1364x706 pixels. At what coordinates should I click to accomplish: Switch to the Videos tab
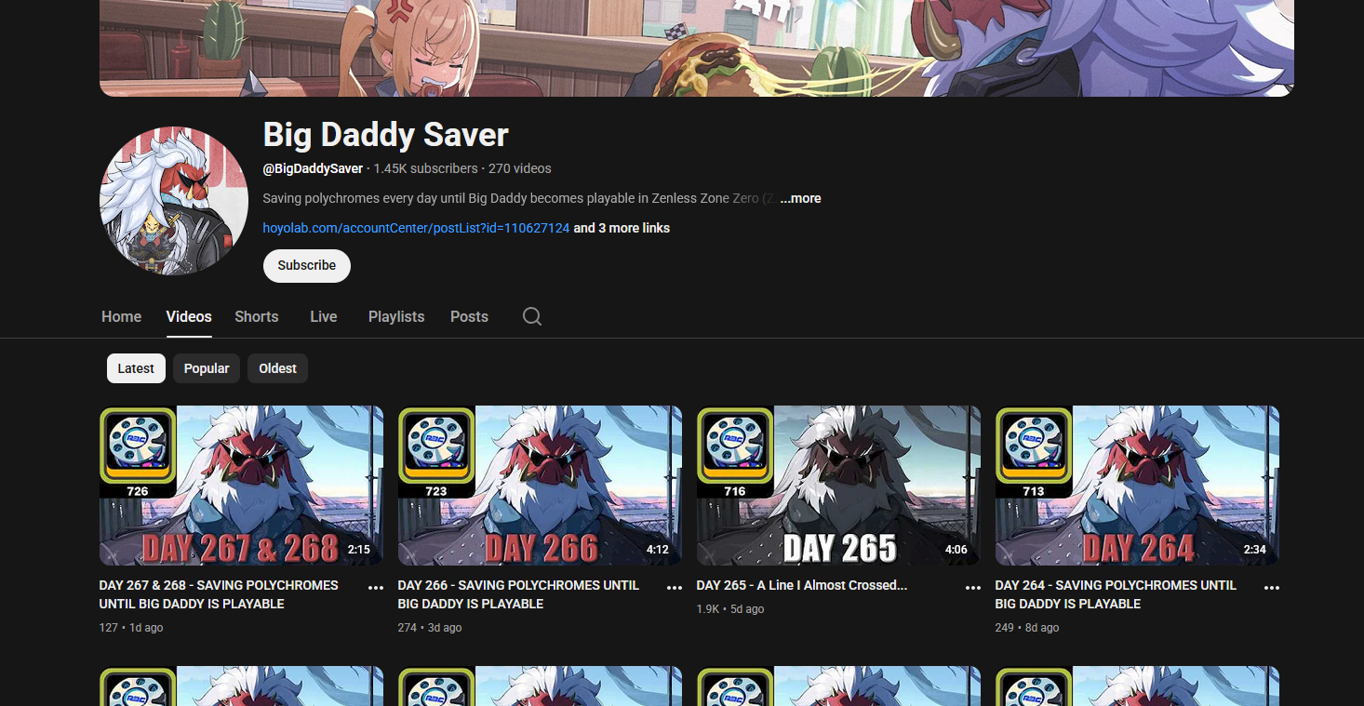189,316
